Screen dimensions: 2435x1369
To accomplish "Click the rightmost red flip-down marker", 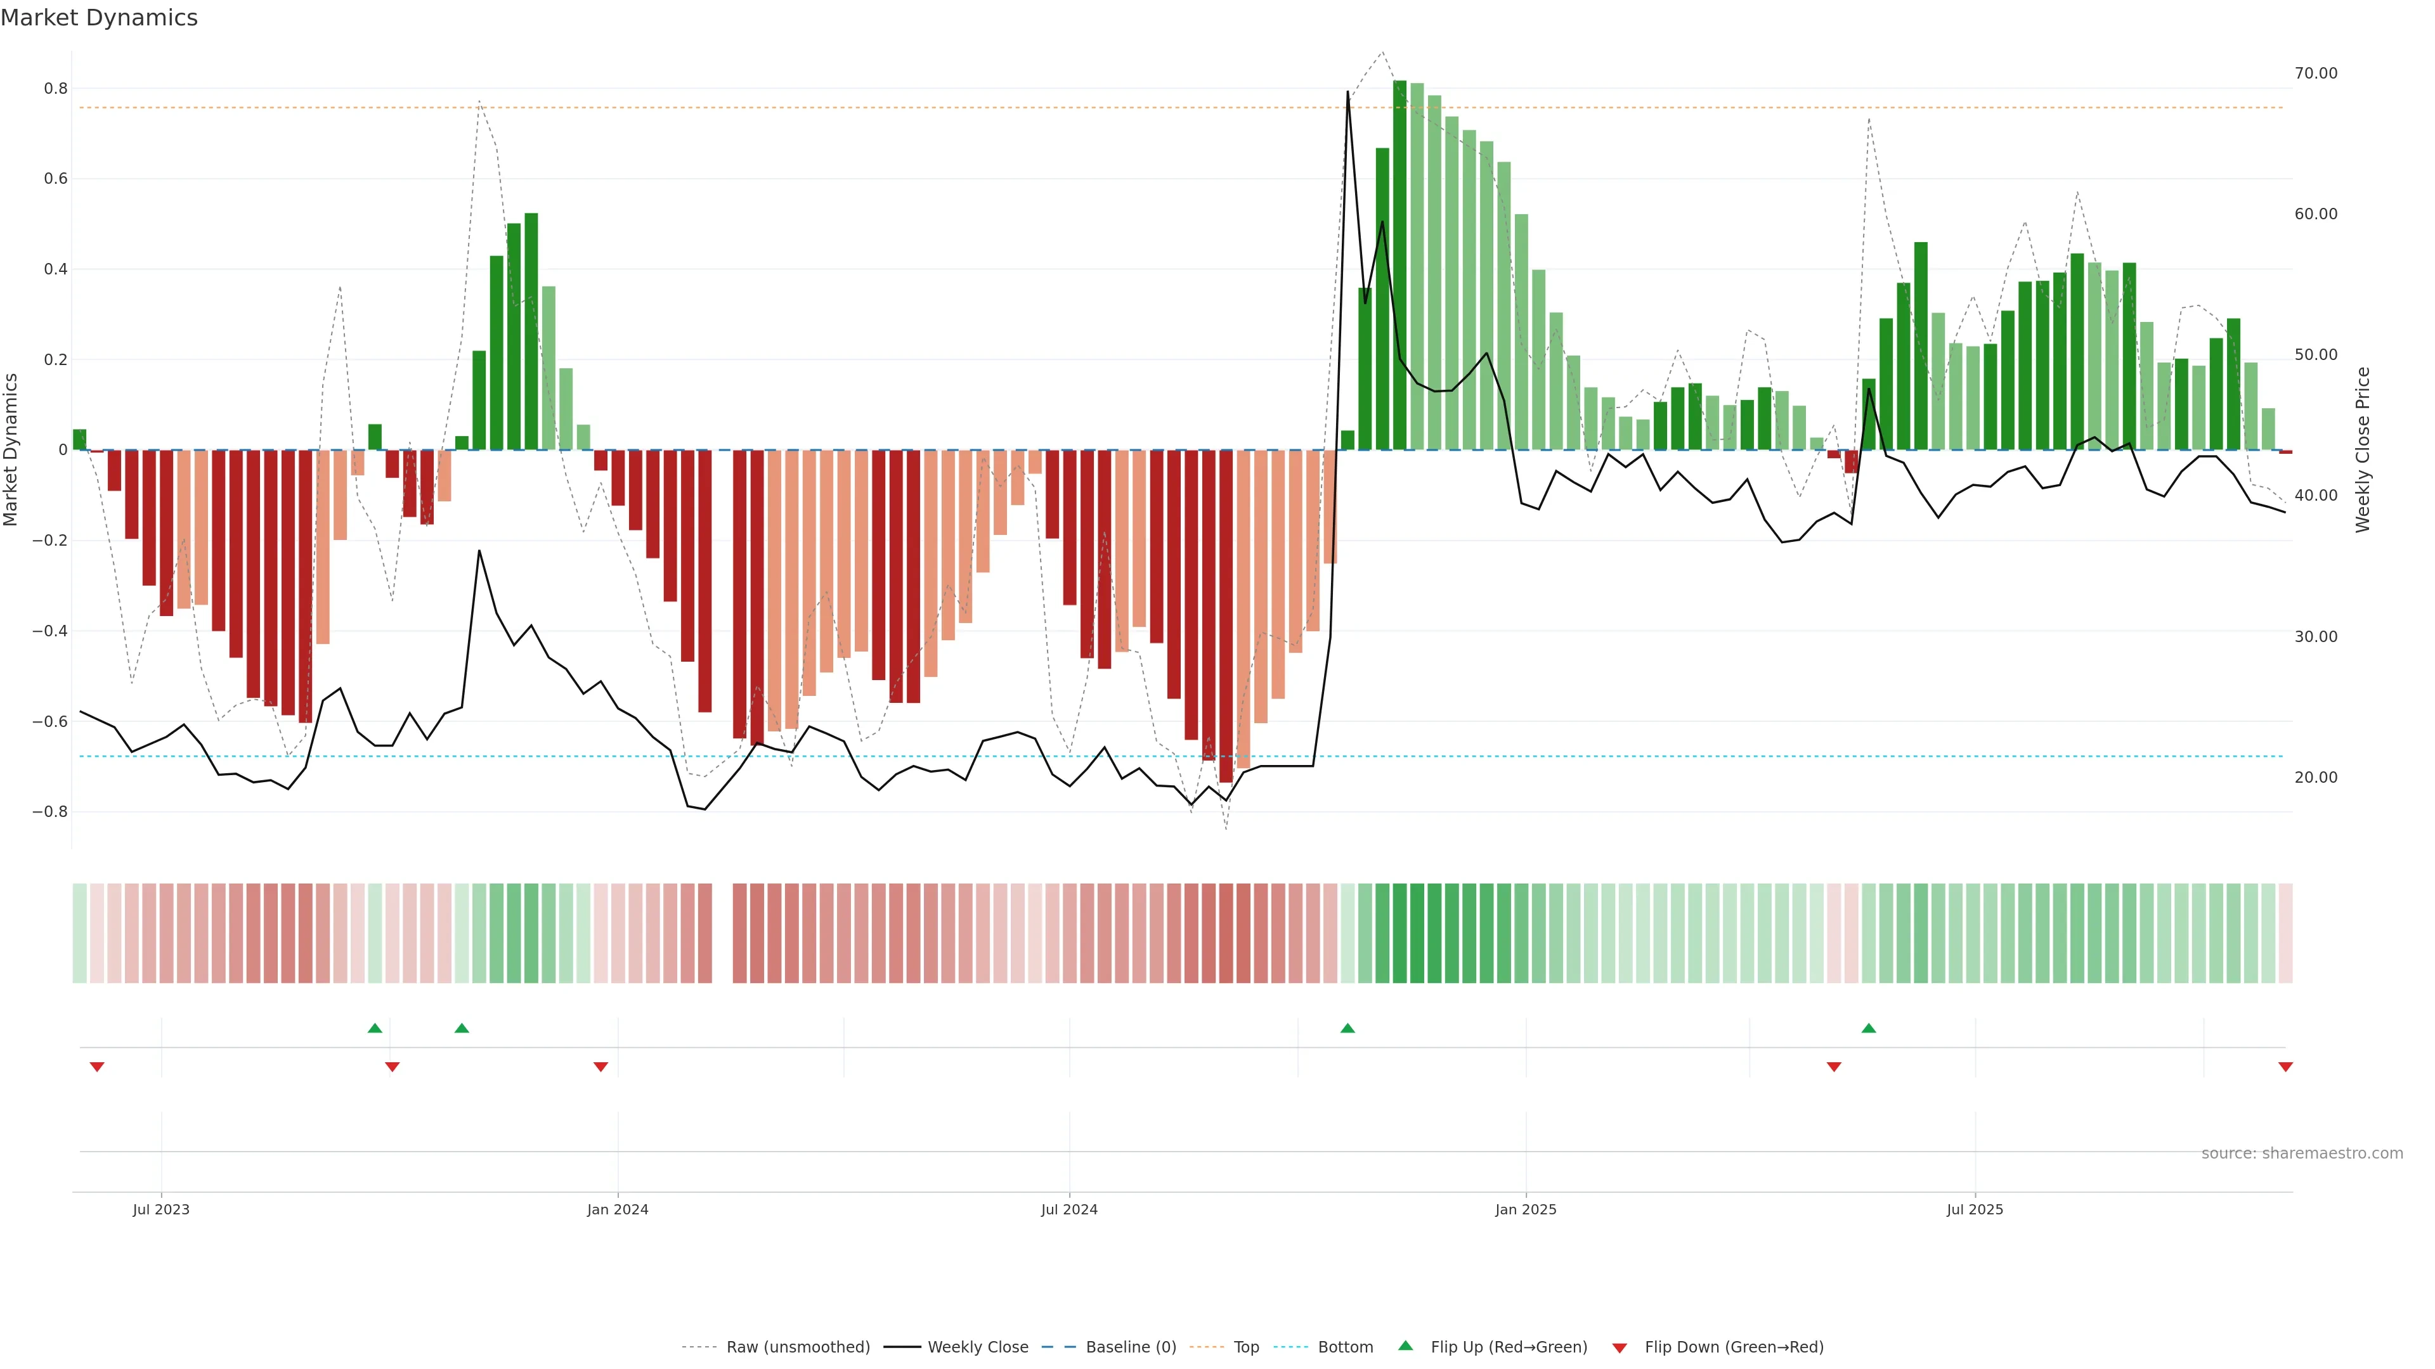I will click(x=2285, y=1067).
